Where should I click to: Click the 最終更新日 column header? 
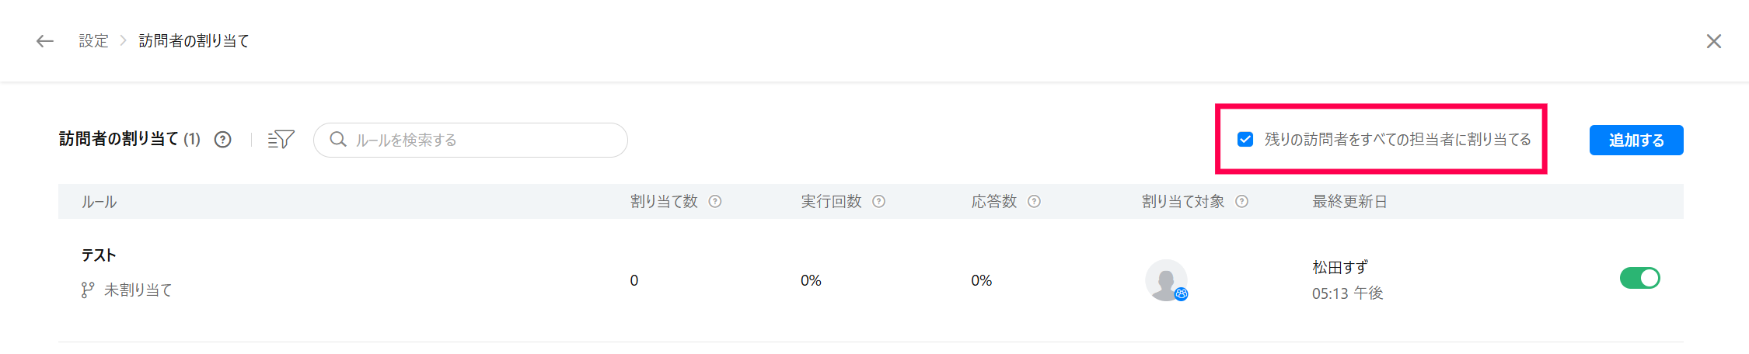click(x=1349, y=202)
